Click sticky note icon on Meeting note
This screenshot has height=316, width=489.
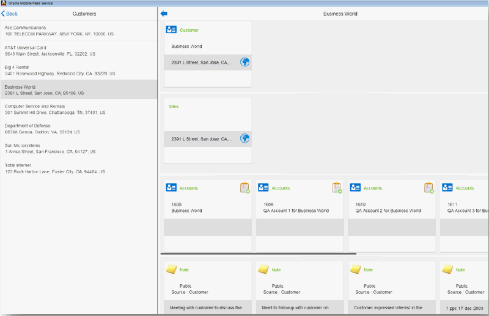coord(171,269)
